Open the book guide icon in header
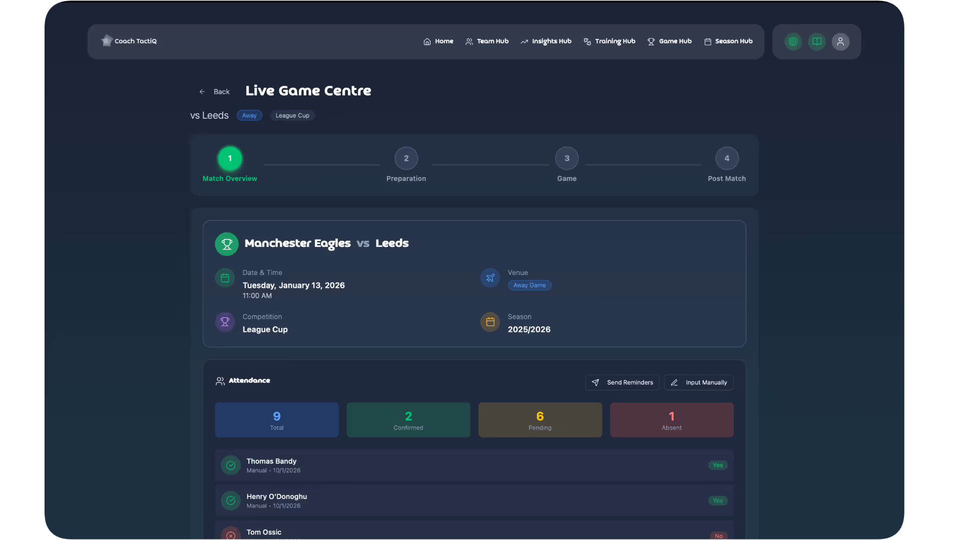Image resolution: width=961 pixels, height=540 pixels. 817,41
